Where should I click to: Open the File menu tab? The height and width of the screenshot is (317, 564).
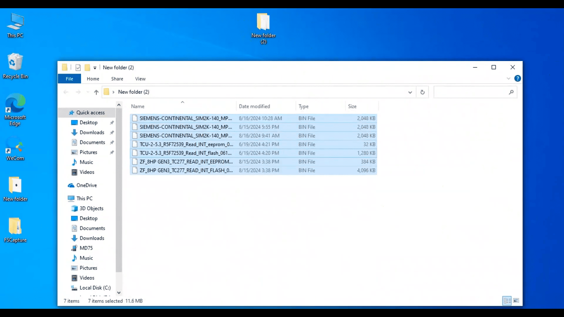(69, 79)
